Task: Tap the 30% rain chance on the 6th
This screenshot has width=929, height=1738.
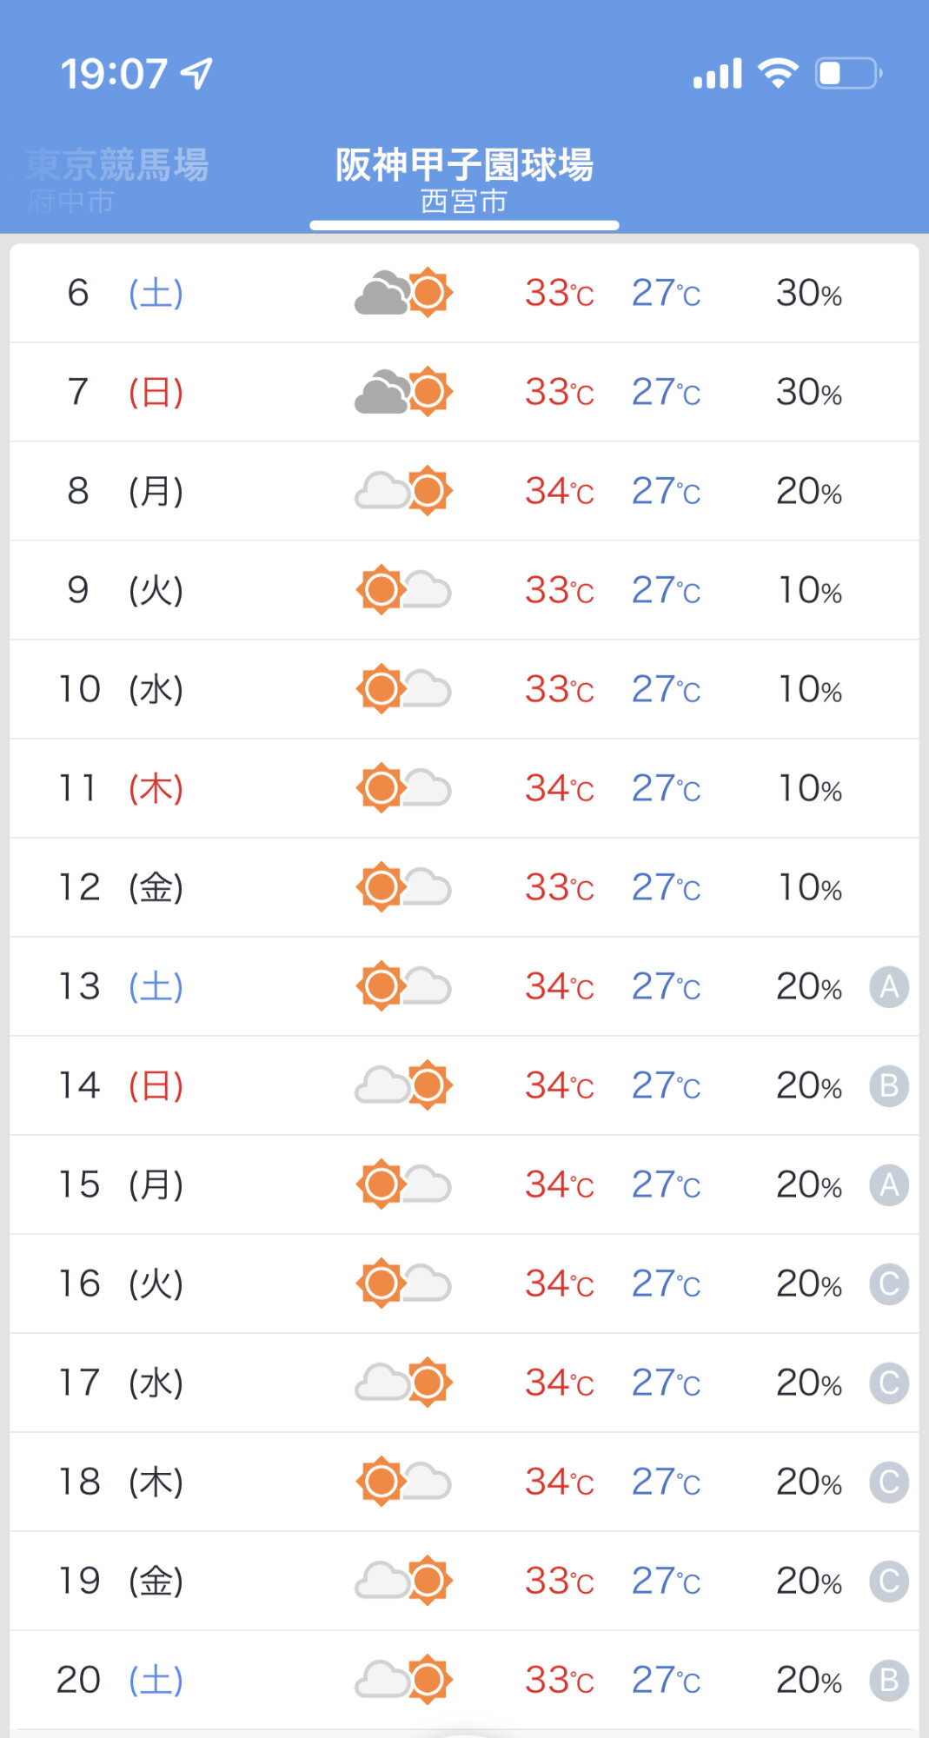Action: (x=808, y=293)
